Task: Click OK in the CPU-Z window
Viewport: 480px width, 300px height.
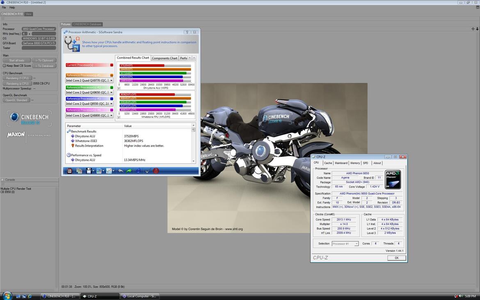Action: pos(396,258)
